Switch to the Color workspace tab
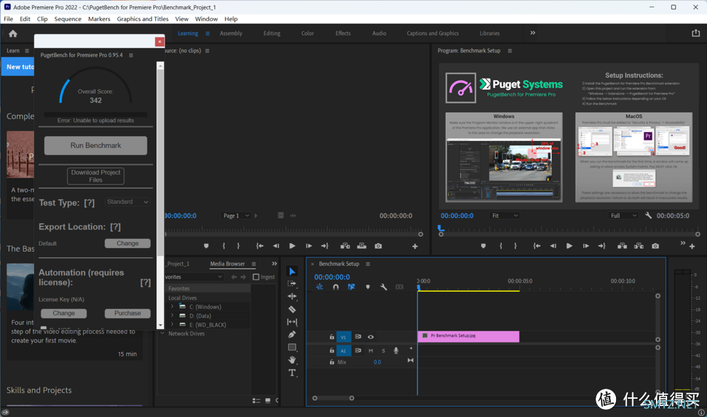The height and width of the screenshot is (417, 707). point(308,33)
